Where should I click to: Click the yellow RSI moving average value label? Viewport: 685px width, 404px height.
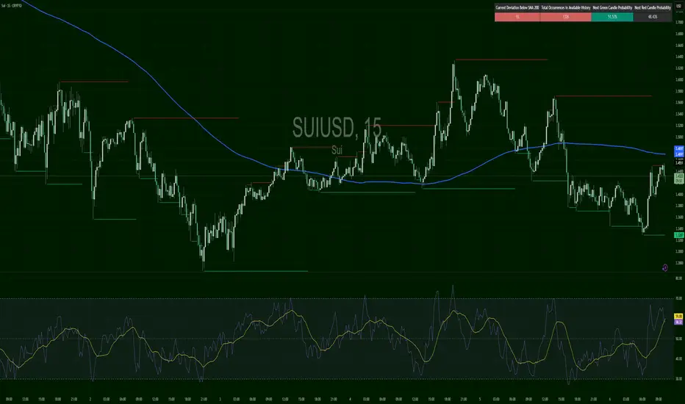(679, 316)
